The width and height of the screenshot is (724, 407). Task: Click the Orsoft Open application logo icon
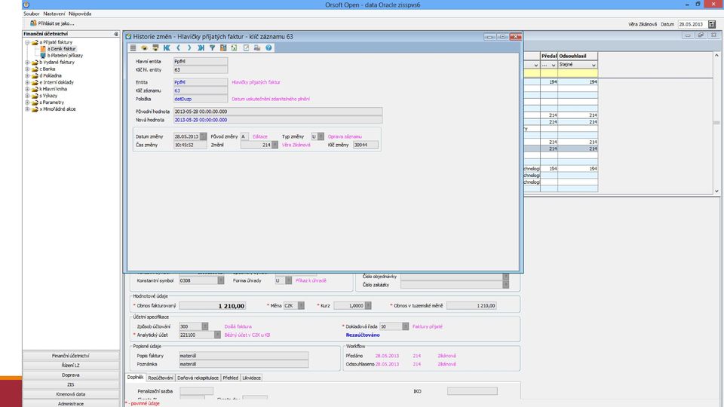click(x=26, y=5)
